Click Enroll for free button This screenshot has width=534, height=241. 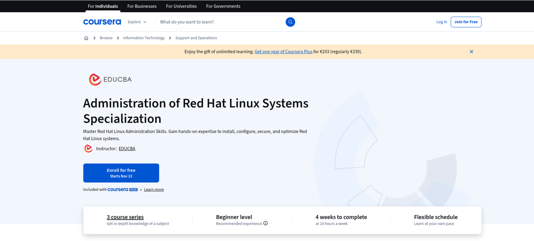pyautogui.click(x=121, y=173)
